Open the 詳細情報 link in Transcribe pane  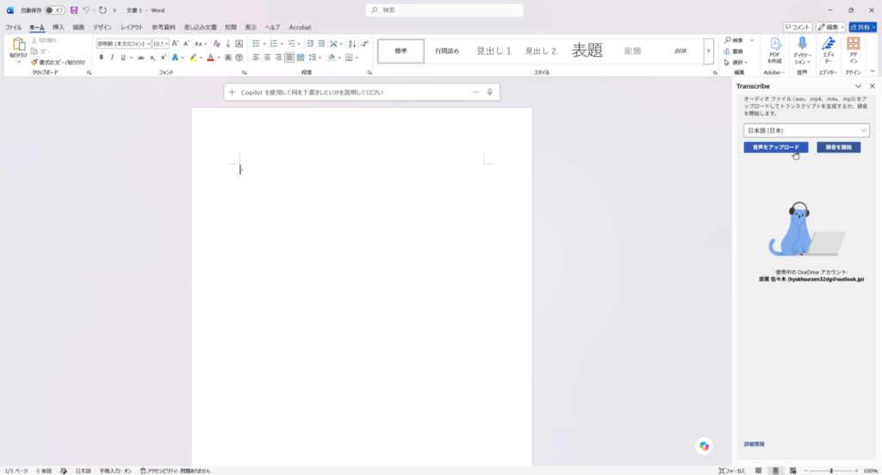(x=754, y=444)
